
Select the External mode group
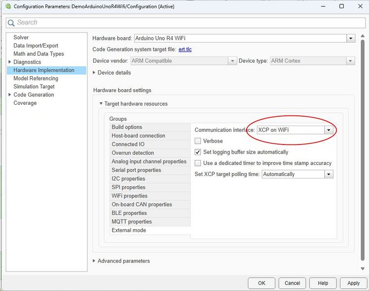click(x=150, y=230)
